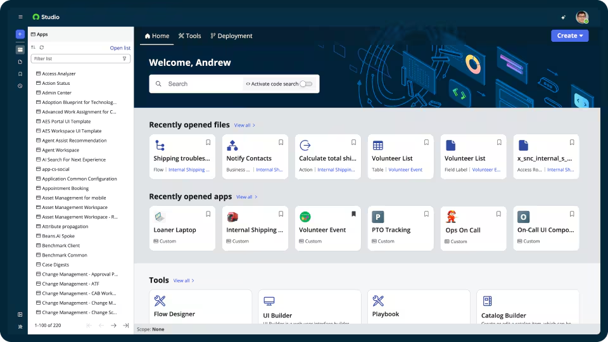Click the layout panel icon at rail bottom
The height and width of the screenshot is (342, 608).
point(20,315)
